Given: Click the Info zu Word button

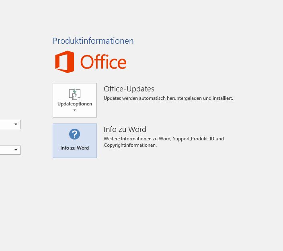Looking at the screenshot, I should 75,141.
